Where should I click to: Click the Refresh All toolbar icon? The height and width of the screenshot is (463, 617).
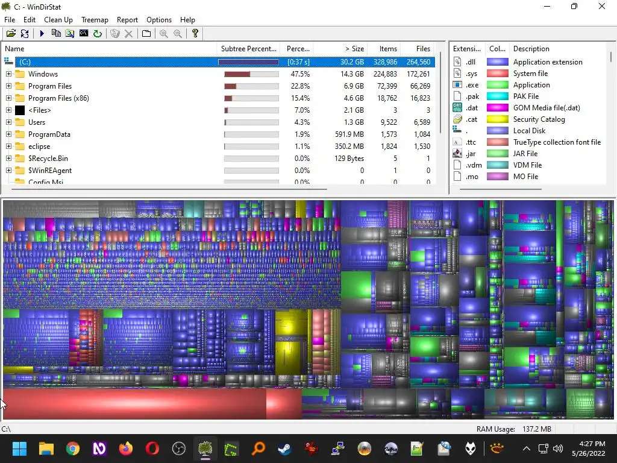click(x=24, y=34)
